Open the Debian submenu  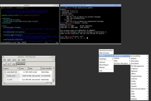coord(106,56)
